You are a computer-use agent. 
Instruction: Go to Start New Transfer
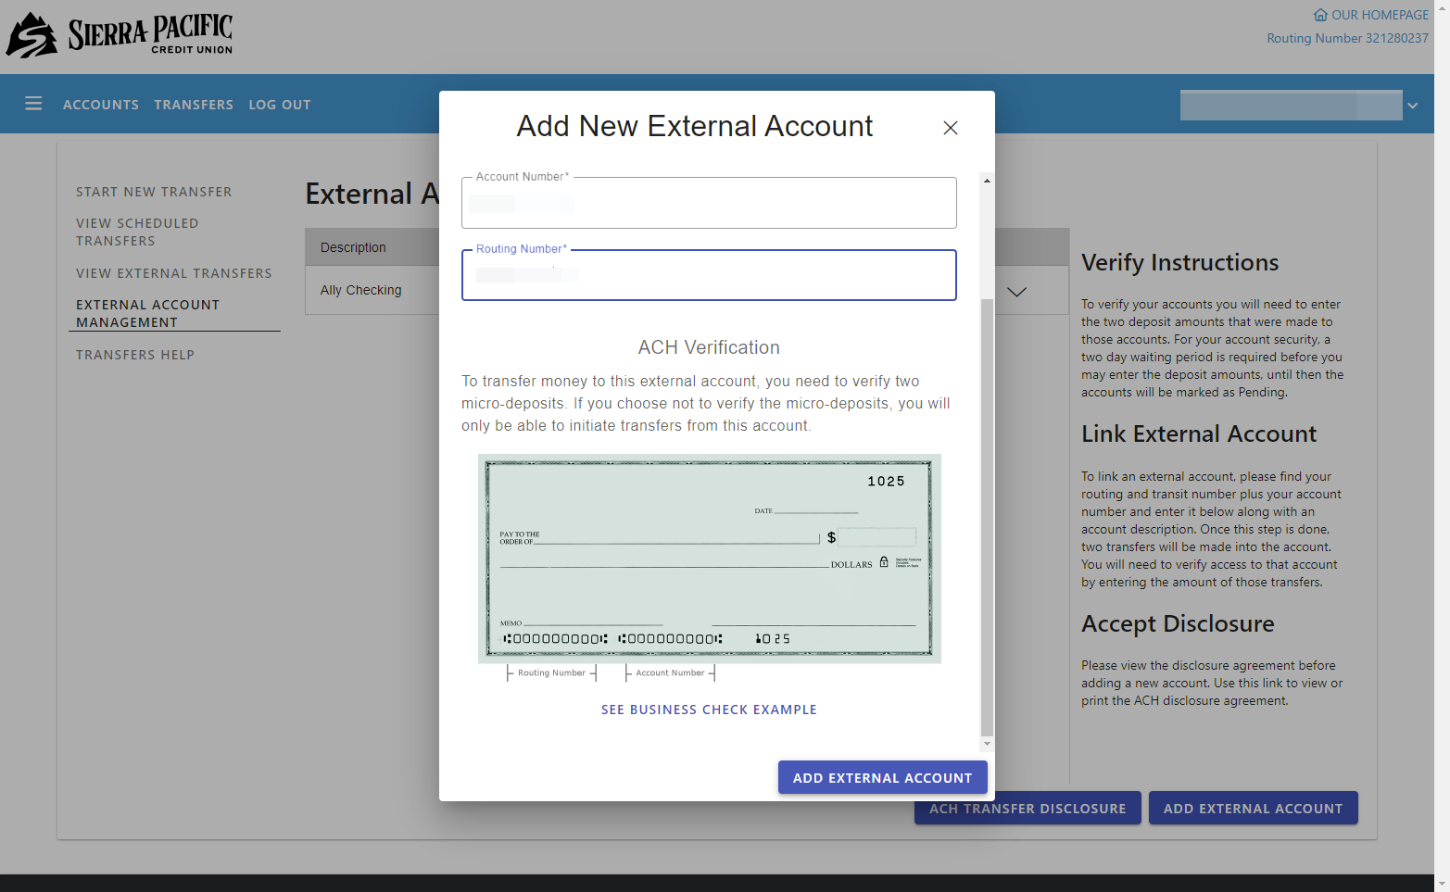click(154, 192)
